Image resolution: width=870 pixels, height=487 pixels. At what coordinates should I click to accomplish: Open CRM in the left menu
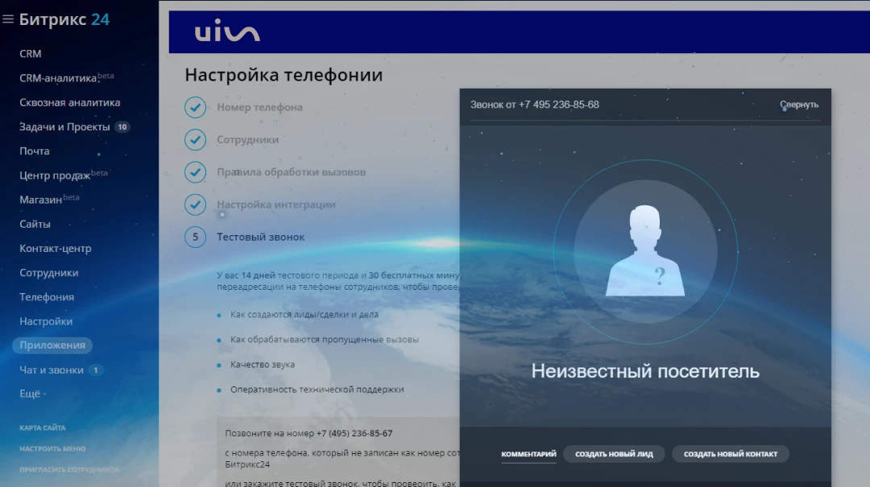coord(31,54)
